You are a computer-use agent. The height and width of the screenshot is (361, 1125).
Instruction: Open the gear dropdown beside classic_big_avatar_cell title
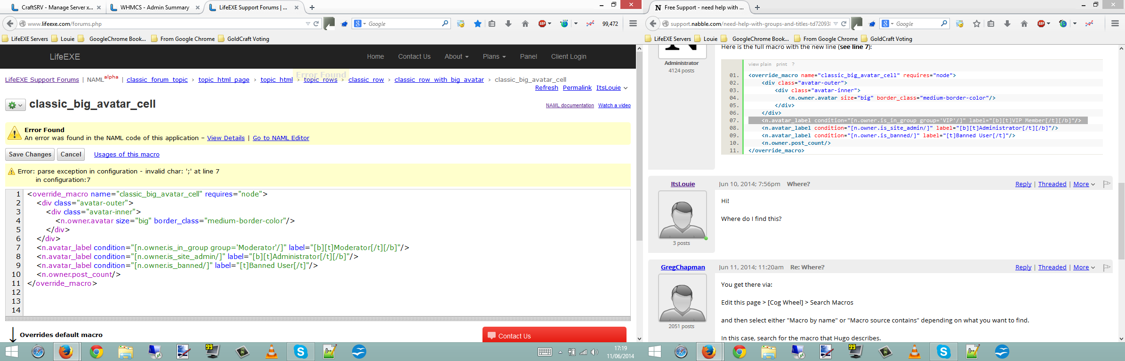pos(15,105)
